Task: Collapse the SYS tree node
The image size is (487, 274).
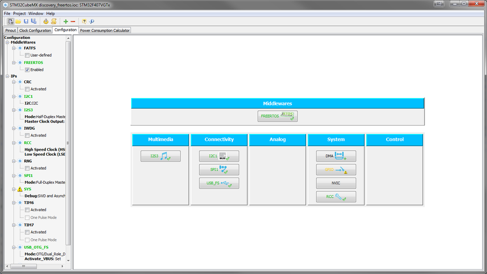Action: (x=14, y=189)
